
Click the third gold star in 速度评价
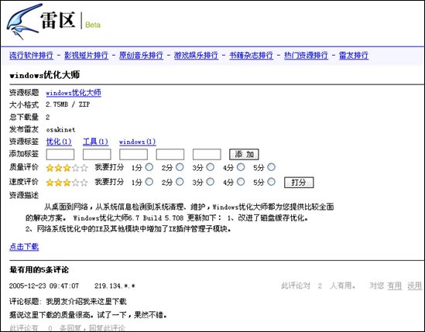pyautogui.click(x=67, y=183)
